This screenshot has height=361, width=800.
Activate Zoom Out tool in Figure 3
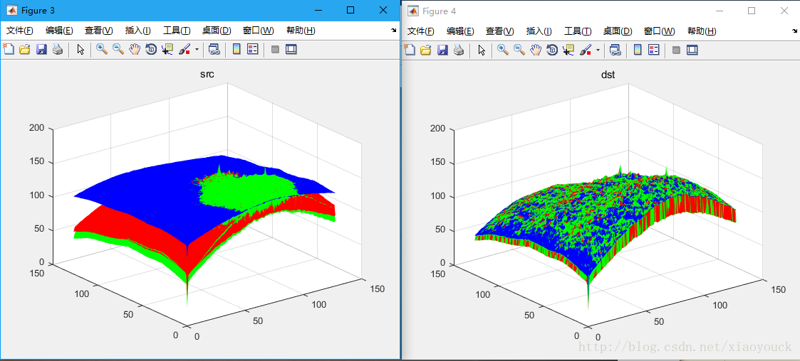[118, 50]
